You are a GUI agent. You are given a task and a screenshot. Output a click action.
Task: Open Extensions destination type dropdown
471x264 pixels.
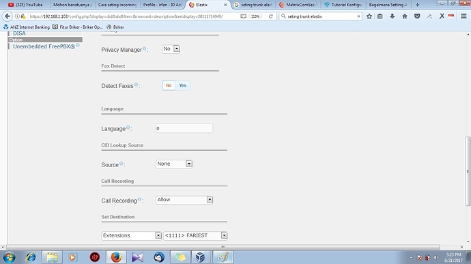tap(132, 235)
